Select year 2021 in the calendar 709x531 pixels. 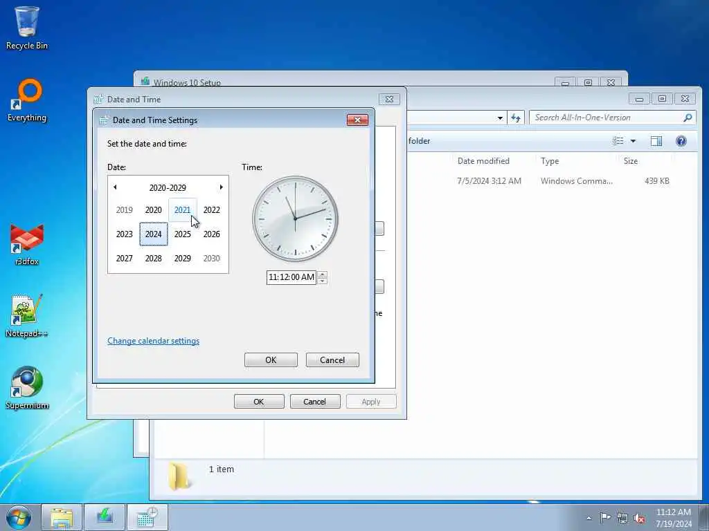pos(182,209)
